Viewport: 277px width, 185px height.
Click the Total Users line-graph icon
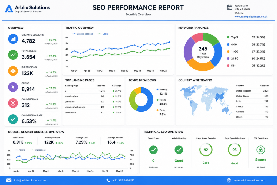pyautogui.click(x=13, y=55)
